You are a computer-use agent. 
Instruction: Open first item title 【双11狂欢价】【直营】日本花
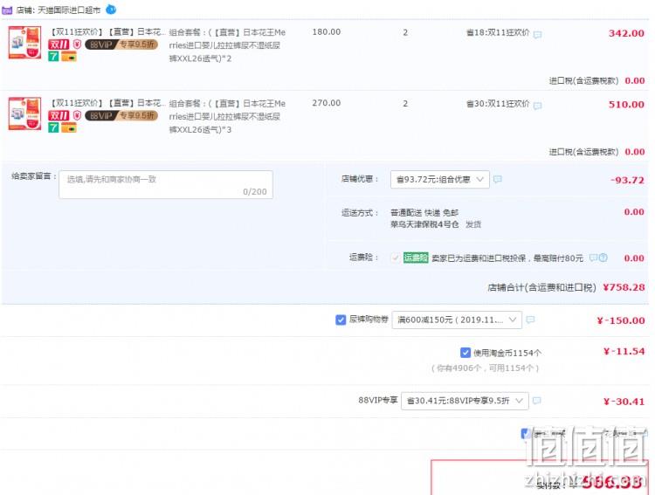[107, 32]
